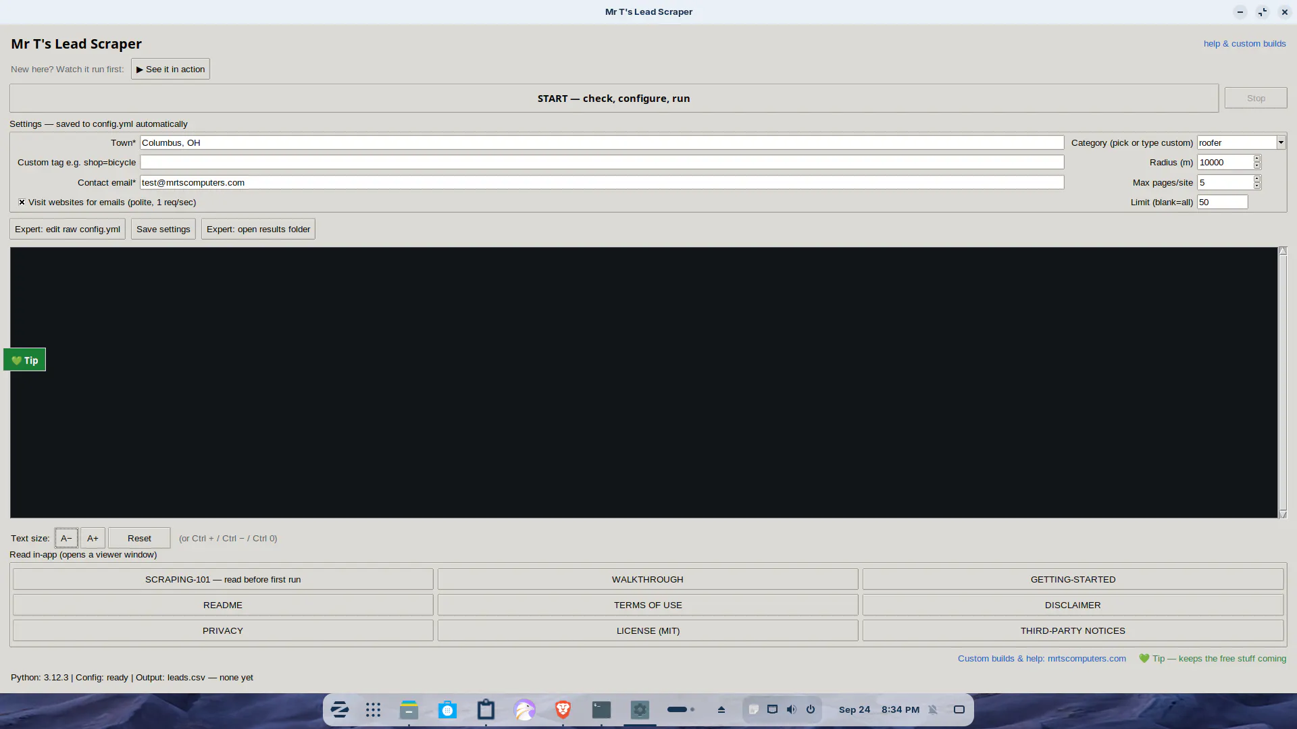Click the See it in action button
This screenshot has width=1297, height=729.
tap(170, 69)
